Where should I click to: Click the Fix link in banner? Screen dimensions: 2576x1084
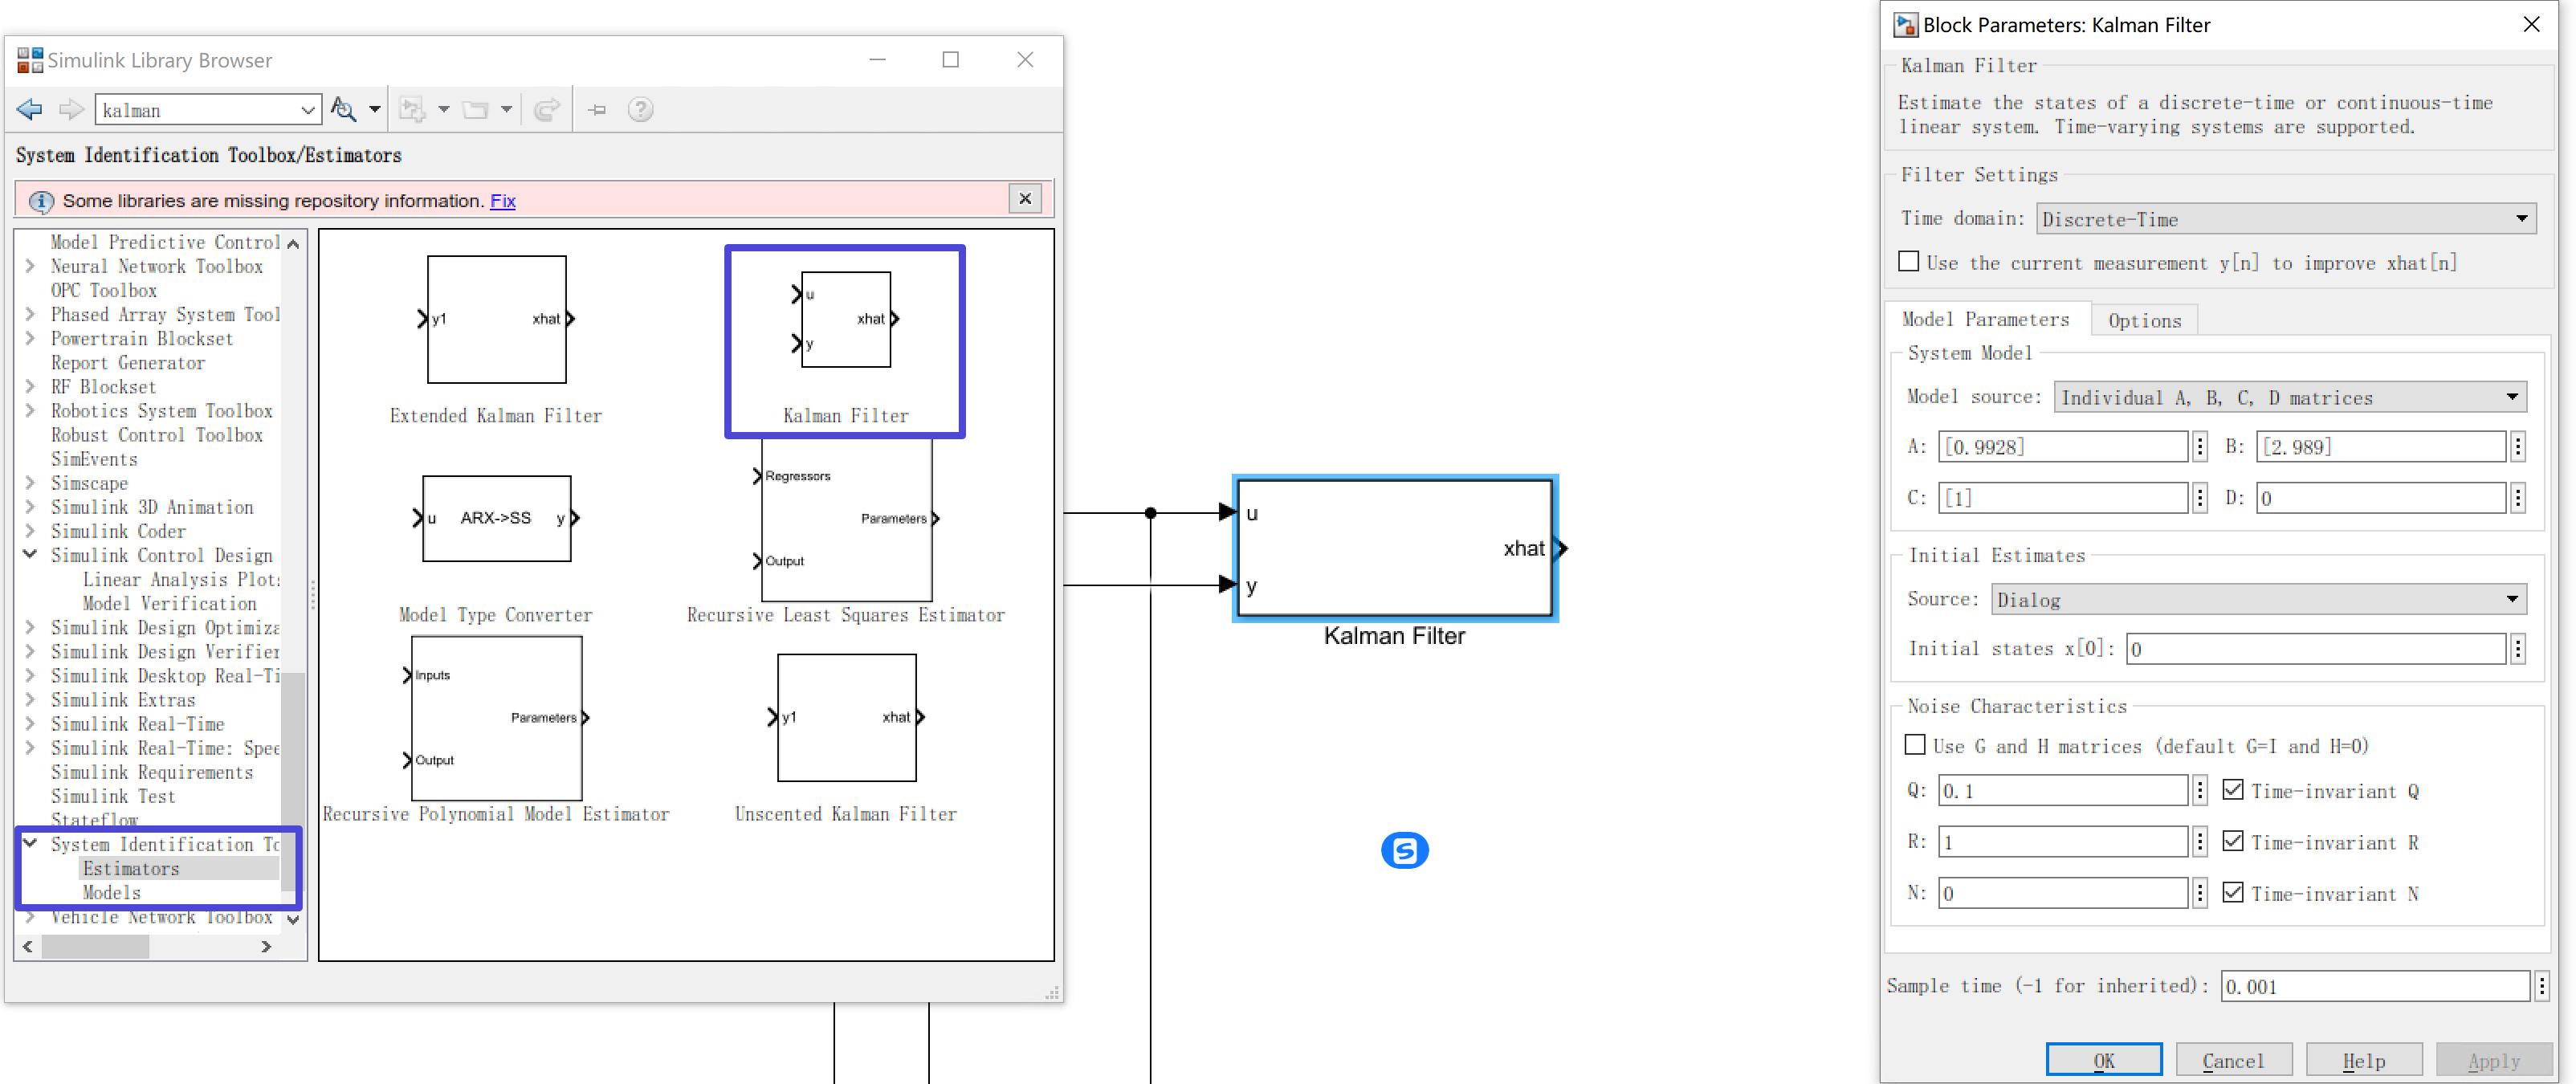[x=503, y=201]
